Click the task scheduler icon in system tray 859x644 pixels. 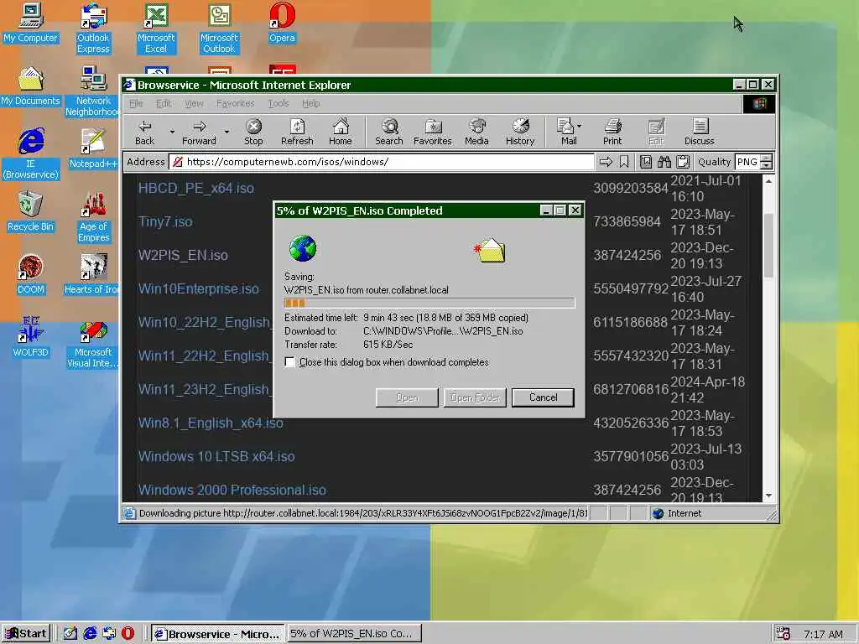[783, 634]
